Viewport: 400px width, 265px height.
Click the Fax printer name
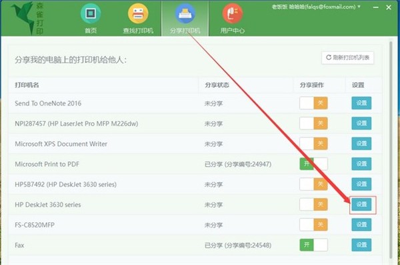(x=19, y=246)
